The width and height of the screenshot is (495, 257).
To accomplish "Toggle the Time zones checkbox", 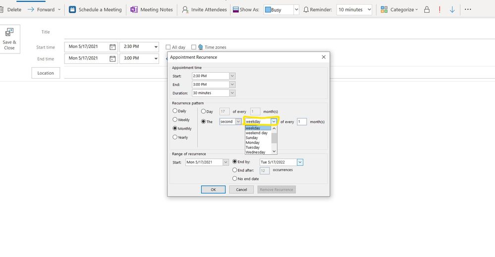I will 194,47.
